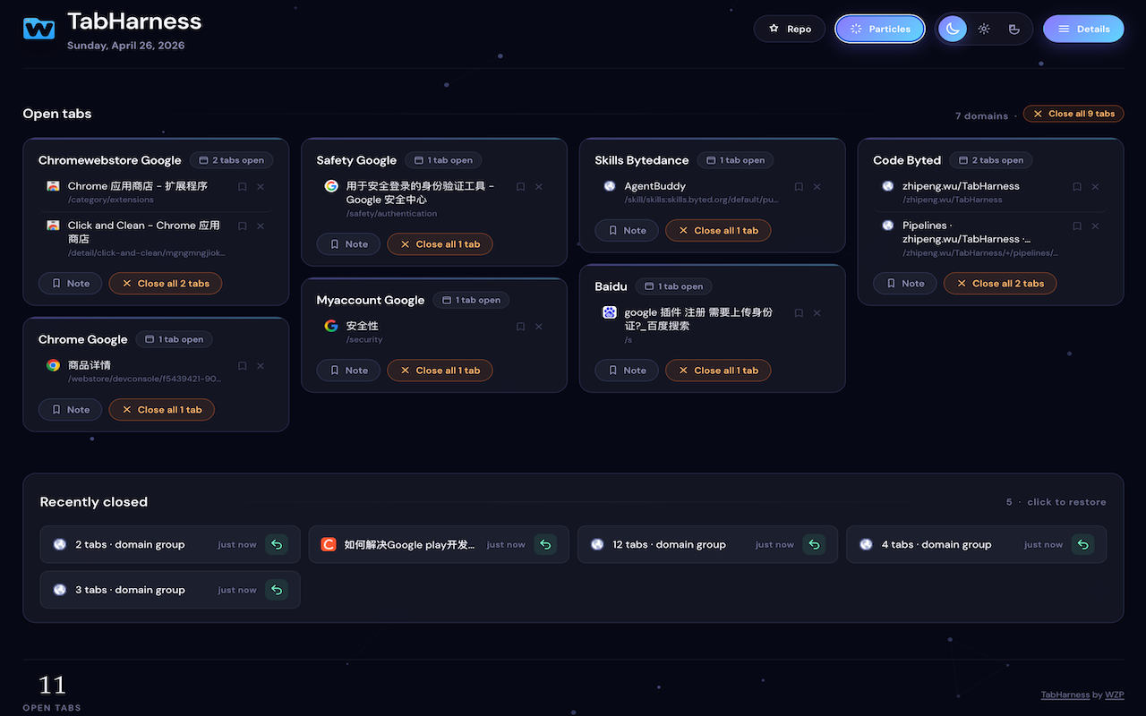Close the 商品详情 tab
Screen dimensions: 1146x716
click(x=261, y=366)
